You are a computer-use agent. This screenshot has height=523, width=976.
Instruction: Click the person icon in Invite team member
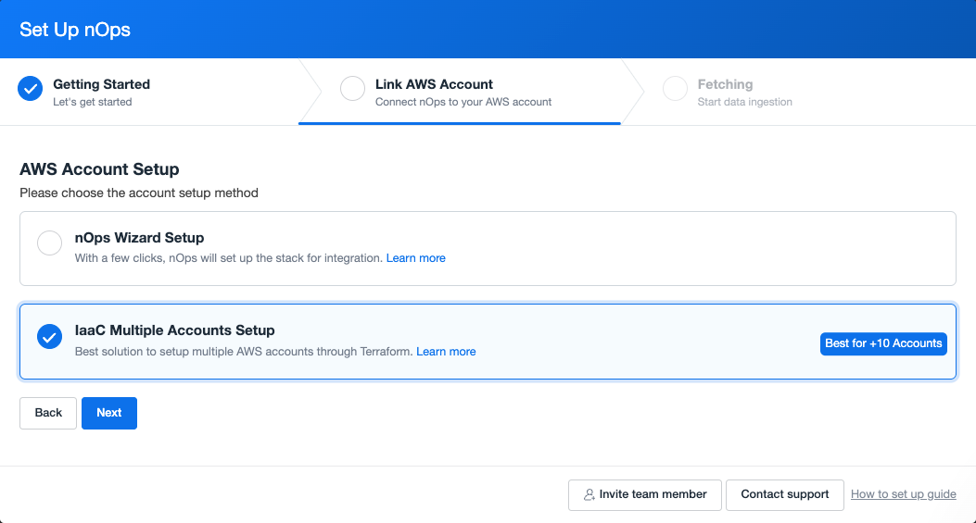point(589,495)
